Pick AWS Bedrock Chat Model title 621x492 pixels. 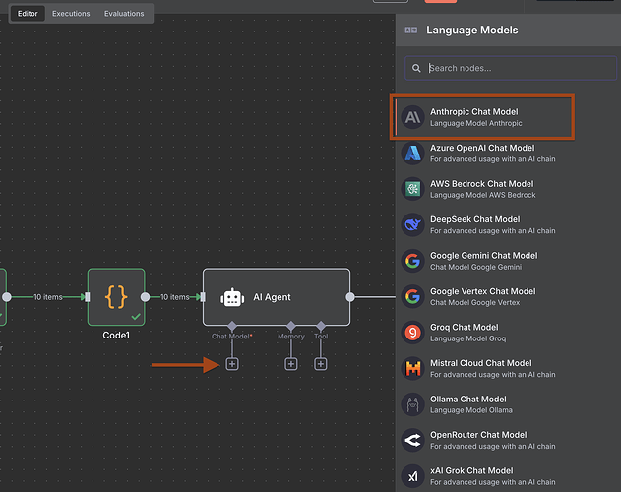pos(482,184)
